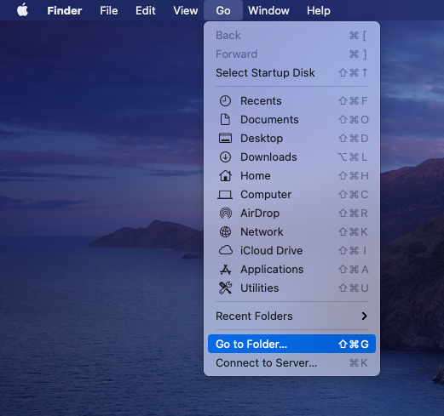The width and height of the screenshot is (444, 416).
Task: Click the Utilities tools icon
Action: pos(225,288)
